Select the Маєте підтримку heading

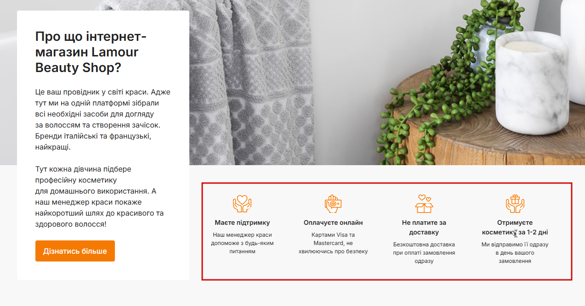(242, 223)
